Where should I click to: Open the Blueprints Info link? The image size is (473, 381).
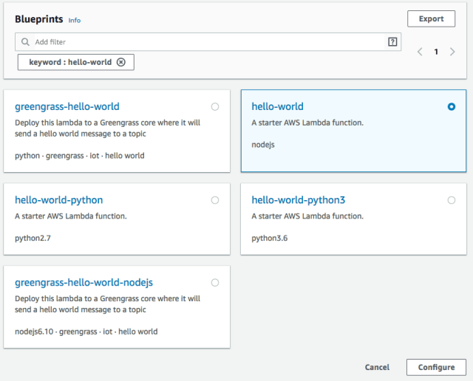(x=75, y=20)
